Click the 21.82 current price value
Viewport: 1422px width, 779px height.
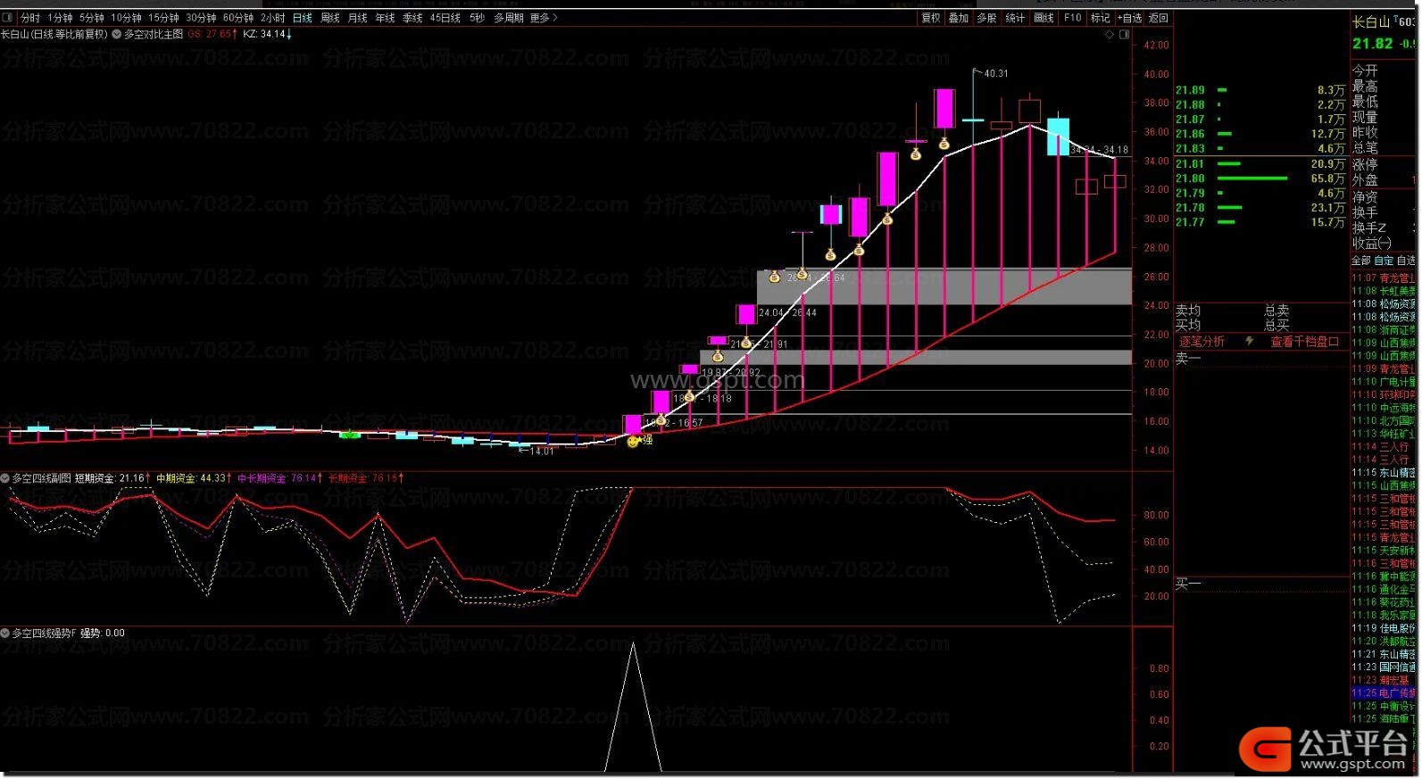pos(1372,44)
